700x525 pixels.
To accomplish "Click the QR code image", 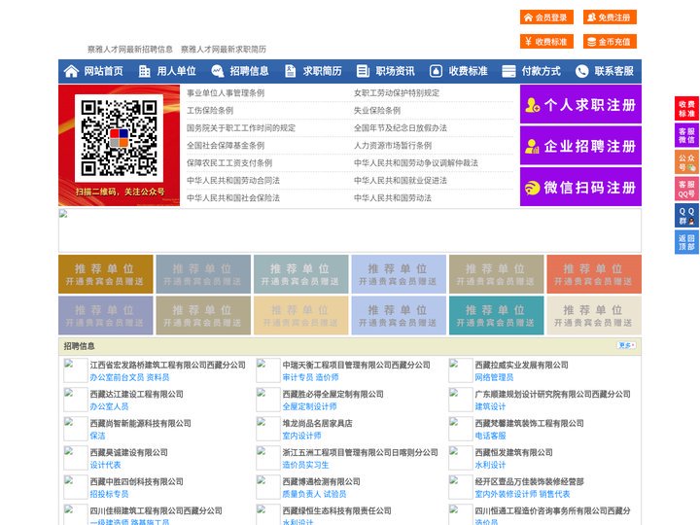I will [x=119, y=138].
